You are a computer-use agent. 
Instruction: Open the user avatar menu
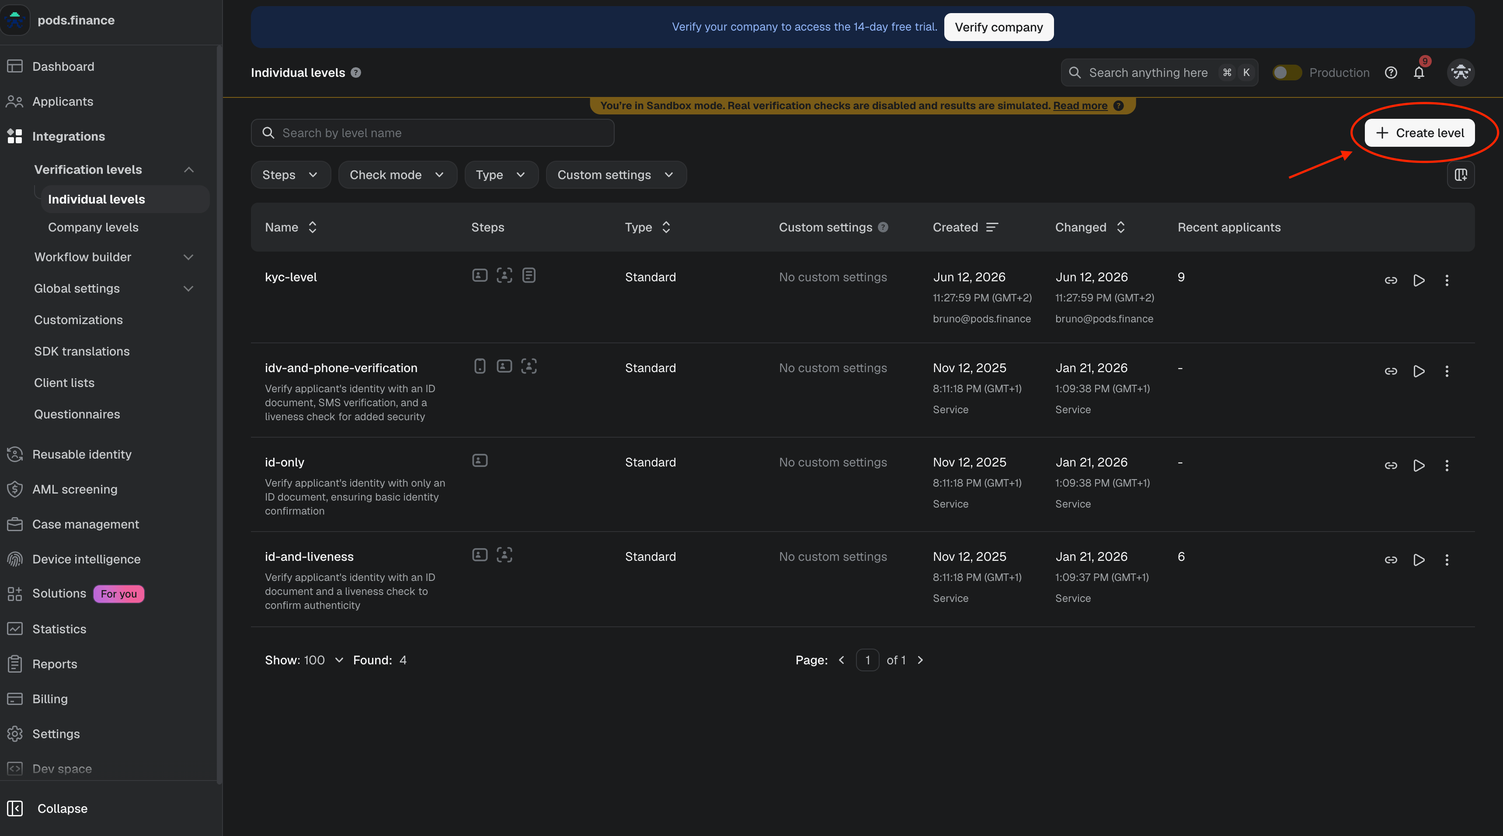click(1461, 73)
